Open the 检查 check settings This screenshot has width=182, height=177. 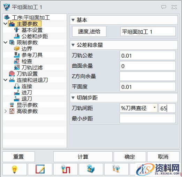tap(27, 61)
